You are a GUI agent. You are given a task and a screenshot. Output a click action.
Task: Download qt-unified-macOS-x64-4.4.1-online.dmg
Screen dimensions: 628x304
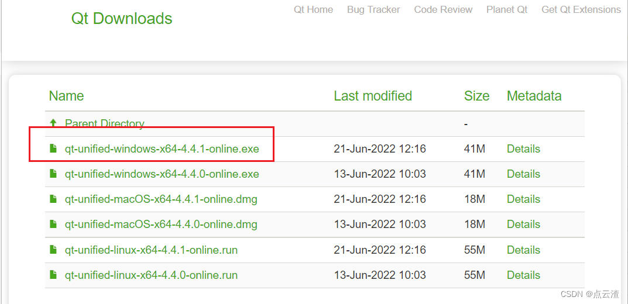[161, 199]
